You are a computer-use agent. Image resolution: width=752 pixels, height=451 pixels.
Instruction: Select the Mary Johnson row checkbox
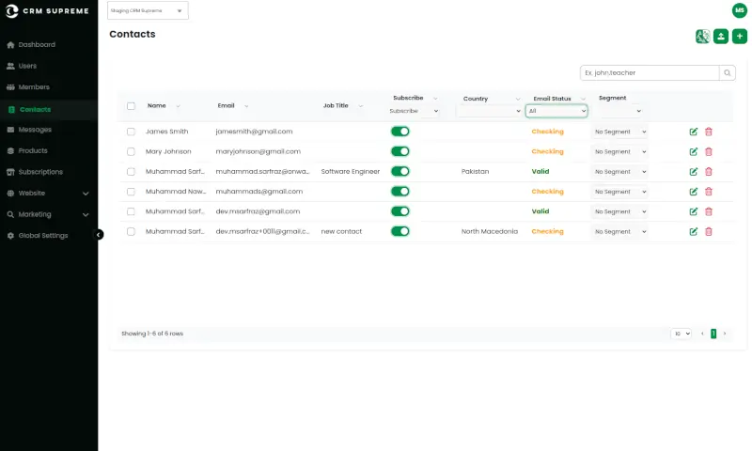tap(131, 151)
